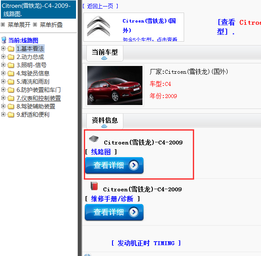The height and width of the screenshot is (256, 261).
Task: Expand the 1.基本看法 tree node
Action: coord(3,49)
